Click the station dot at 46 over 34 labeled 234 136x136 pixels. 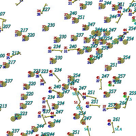(53, 73)
